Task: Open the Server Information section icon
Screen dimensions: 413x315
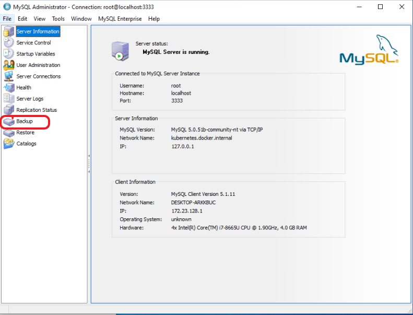Action: pos(9,32)
